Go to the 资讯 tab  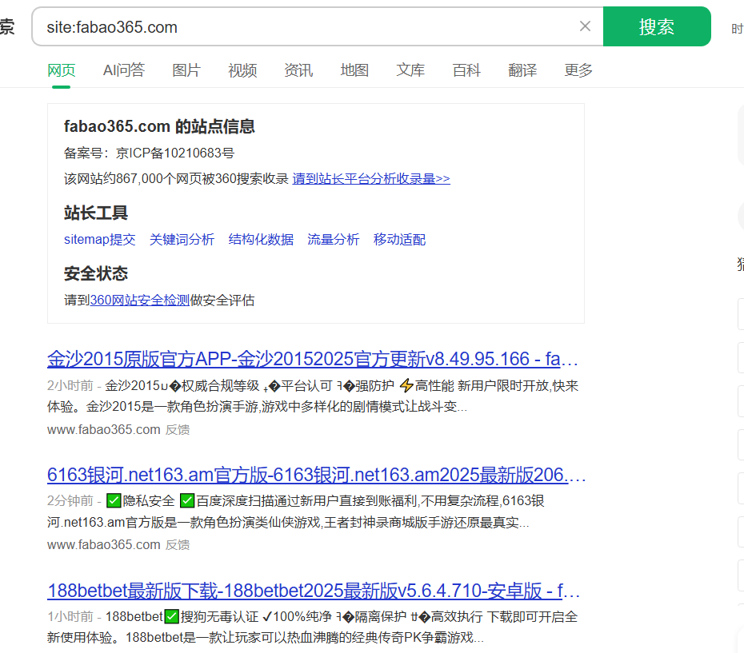tap(298, 70)
